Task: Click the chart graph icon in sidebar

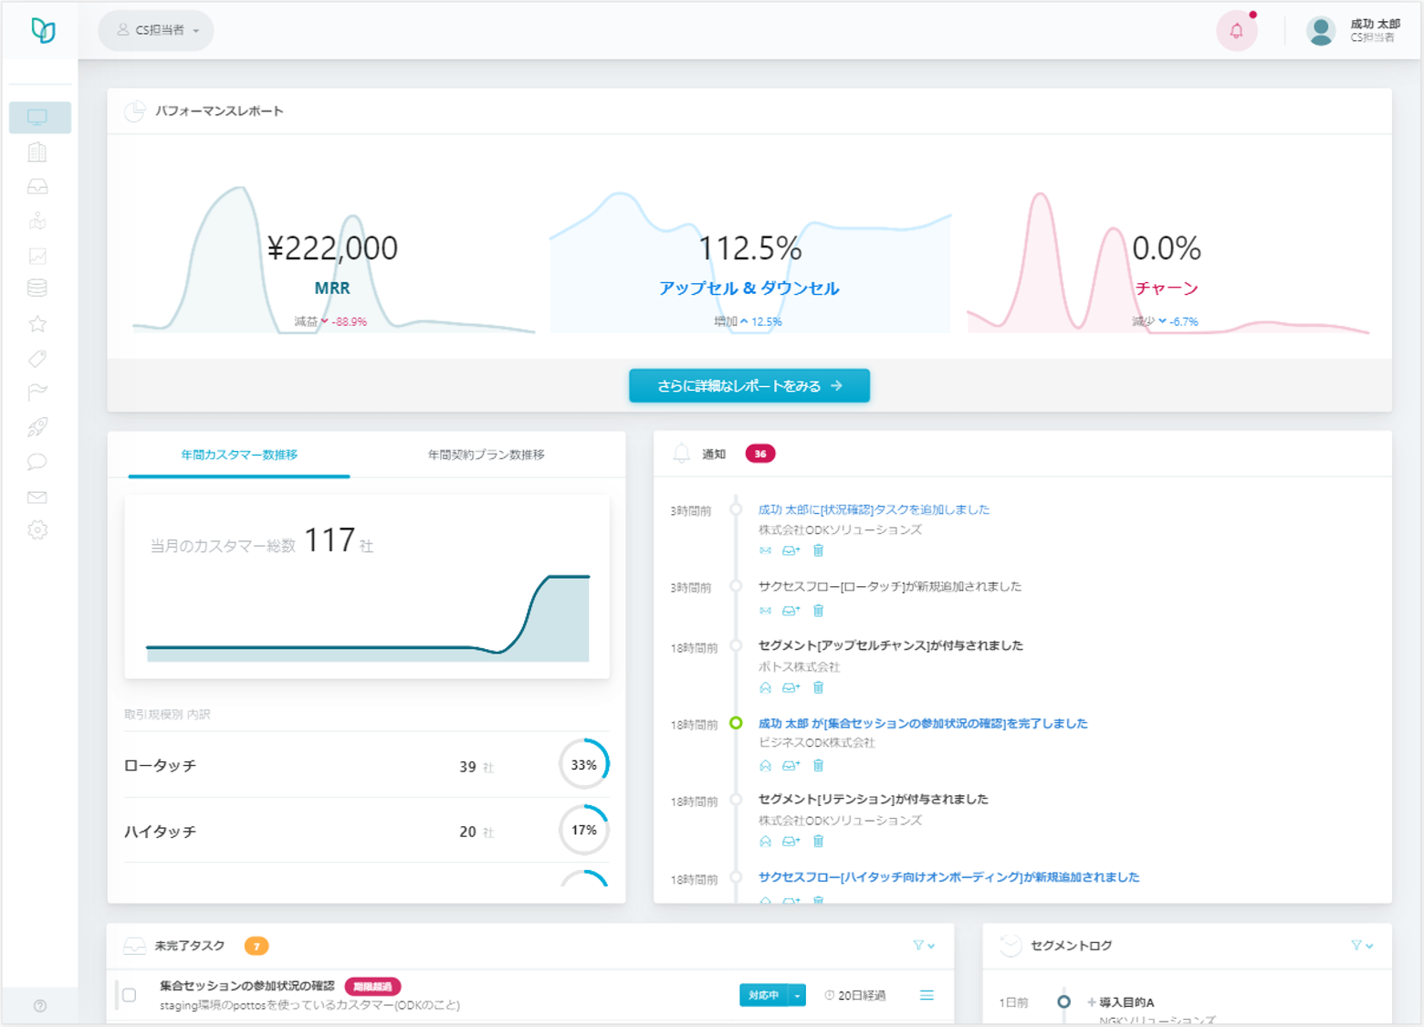Action: pyautogui.click(x=37, y=256)
